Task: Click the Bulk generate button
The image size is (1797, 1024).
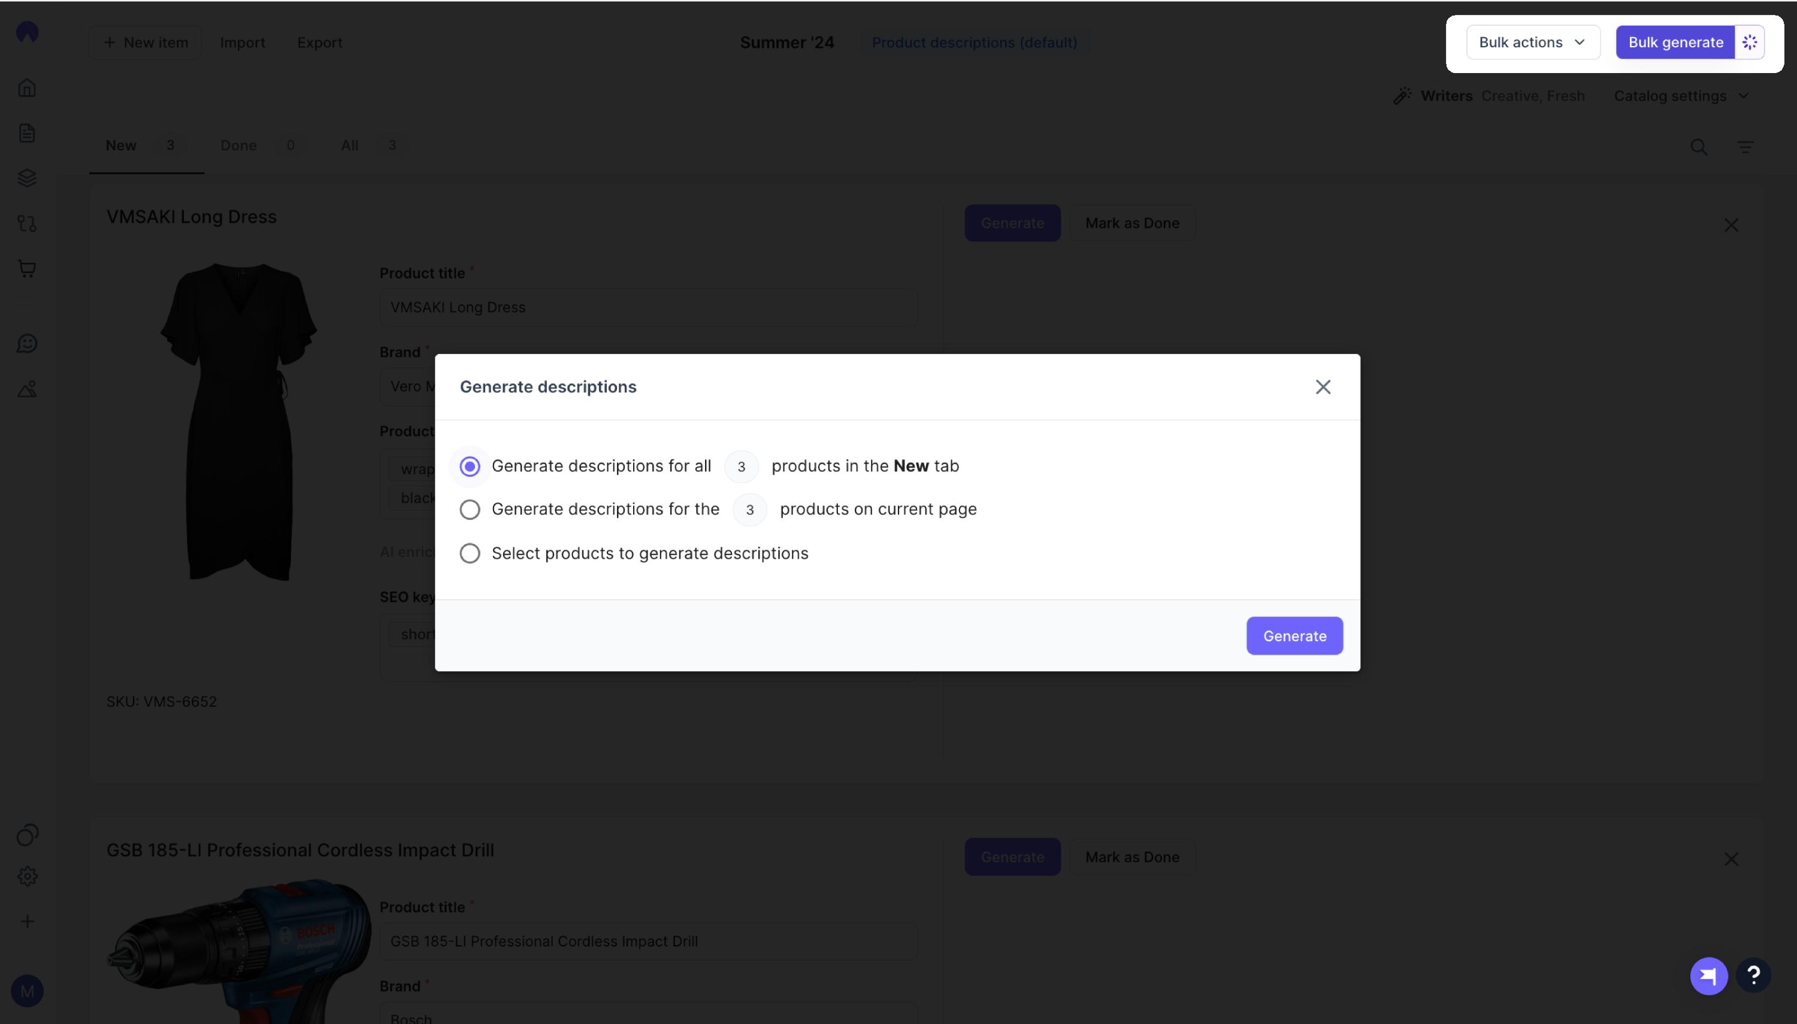Action: coord(1675,42)
